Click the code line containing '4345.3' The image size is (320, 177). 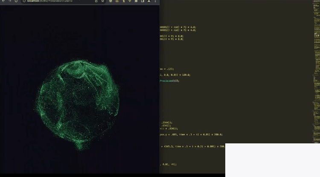[x=193, y=146]
